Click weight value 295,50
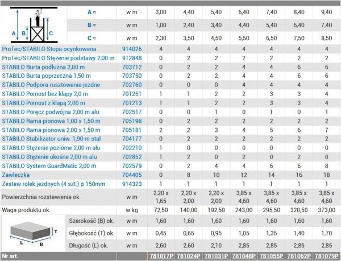The height and width of the screenshot is (261, 341). tap(272, 210)
